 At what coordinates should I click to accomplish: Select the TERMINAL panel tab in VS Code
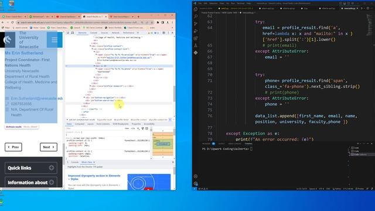click(248, 144)
